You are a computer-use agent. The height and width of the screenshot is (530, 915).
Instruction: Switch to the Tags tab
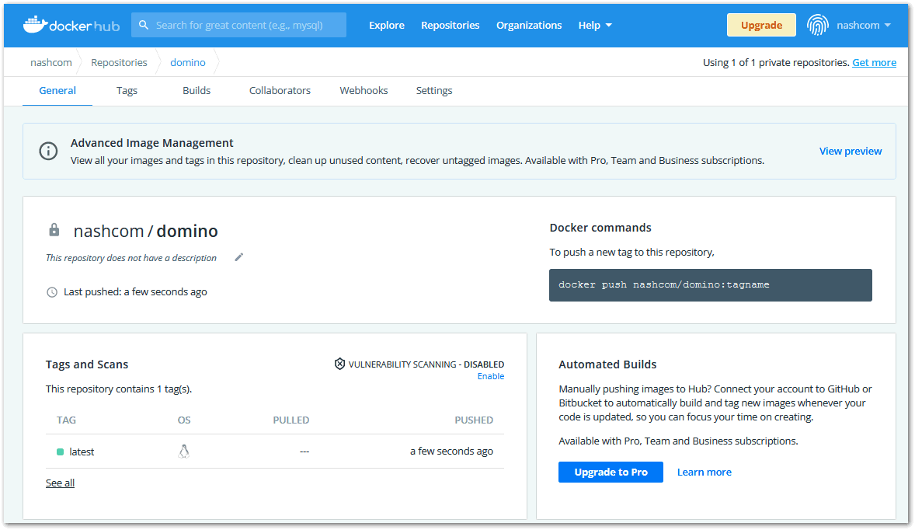click(127, 90)
